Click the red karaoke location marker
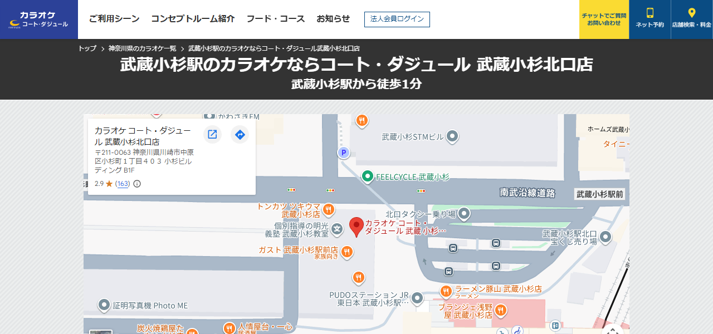Screen dimensions: 713x334 click(356, 227)
